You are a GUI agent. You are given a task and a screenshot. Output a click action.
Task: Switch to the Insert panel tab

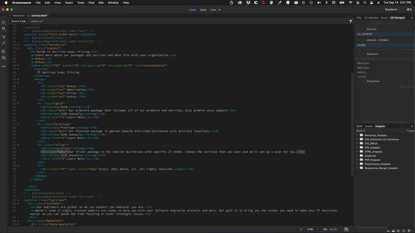(384, 17)
